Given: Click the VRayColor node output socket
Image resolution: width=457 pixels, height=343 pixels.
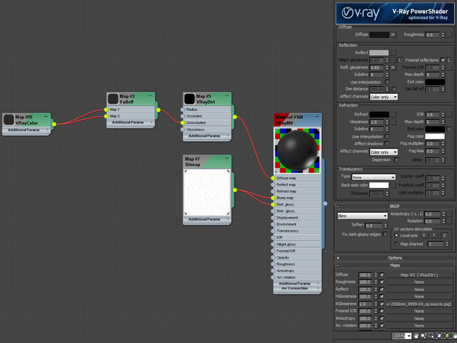Looking at the screenshot, I should 54,124.
